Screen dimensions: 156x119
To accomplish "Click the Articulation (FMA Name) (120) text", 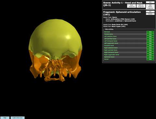I will point(123,19).
